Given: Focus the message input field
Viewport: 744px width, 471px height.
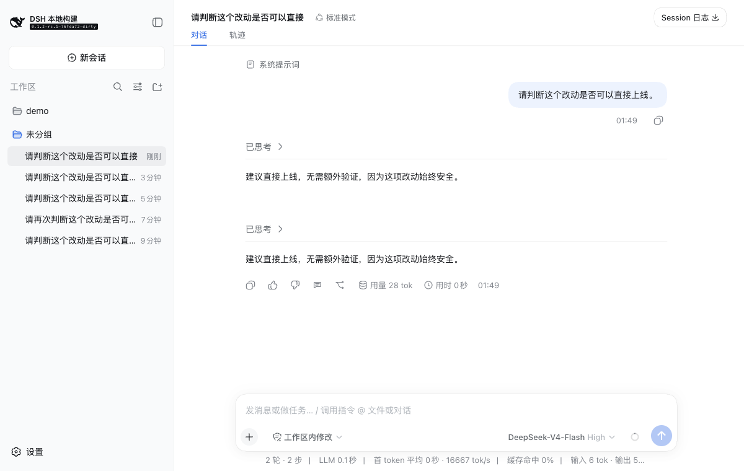Looking at the screenshot, I should point(456,410).
